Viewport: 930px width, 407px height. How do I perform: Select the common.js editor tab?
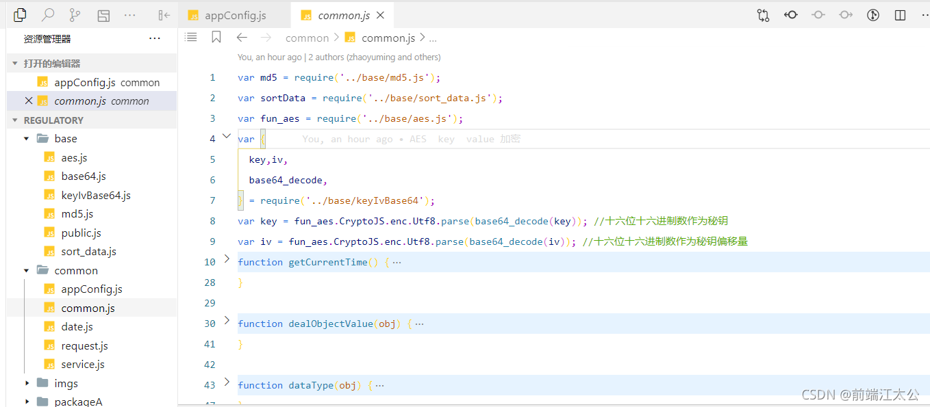click(344, 15)
